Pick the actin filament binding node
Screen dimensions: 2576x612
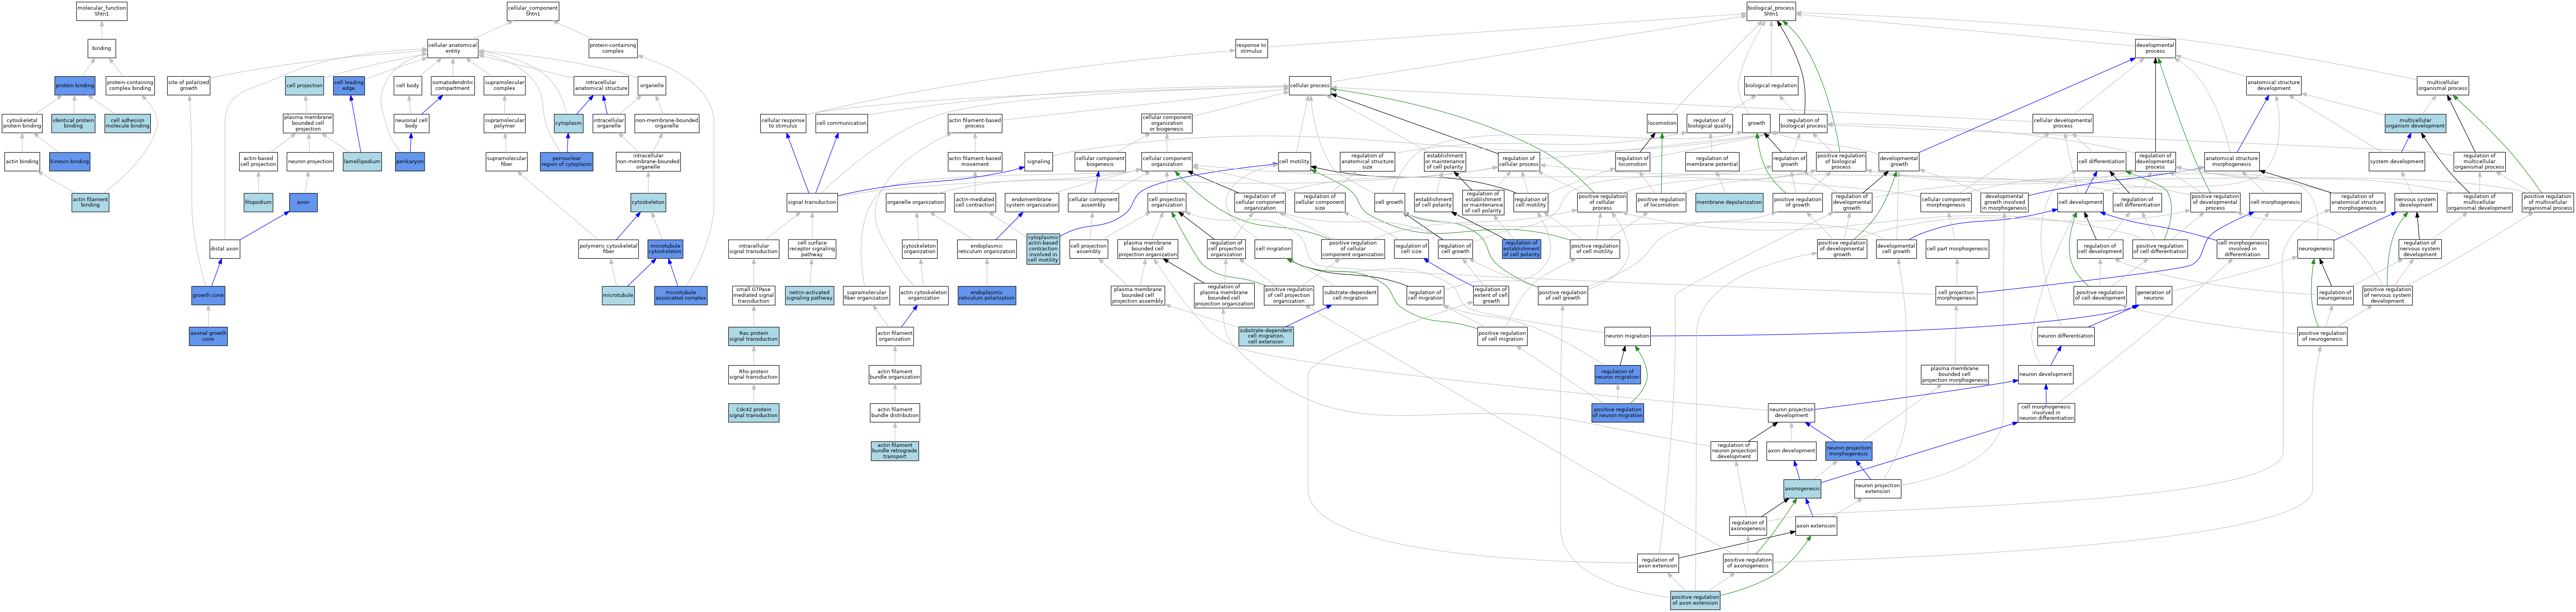90,202
